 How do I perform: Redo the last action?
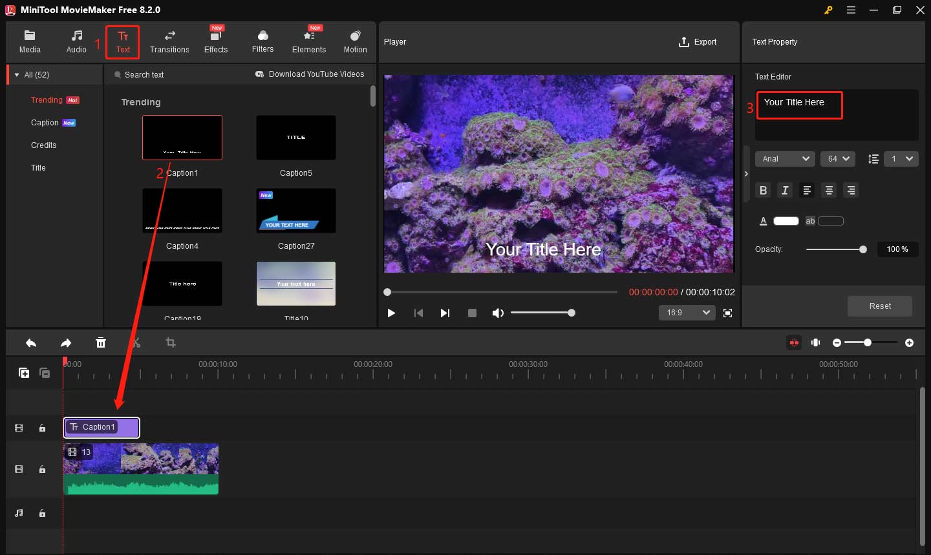point(66,343)
